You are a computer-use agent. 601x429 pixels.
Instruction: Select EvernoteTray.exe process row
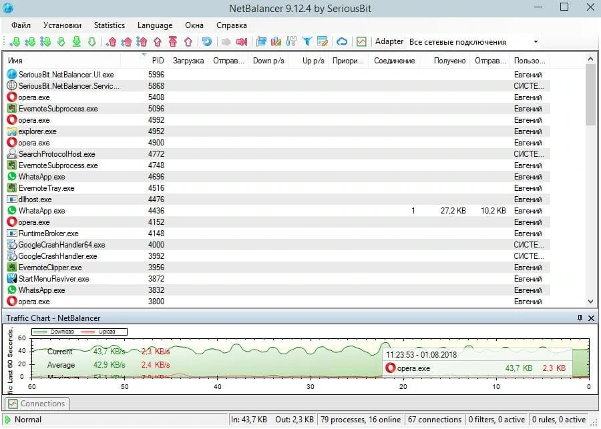coord(278,188)
